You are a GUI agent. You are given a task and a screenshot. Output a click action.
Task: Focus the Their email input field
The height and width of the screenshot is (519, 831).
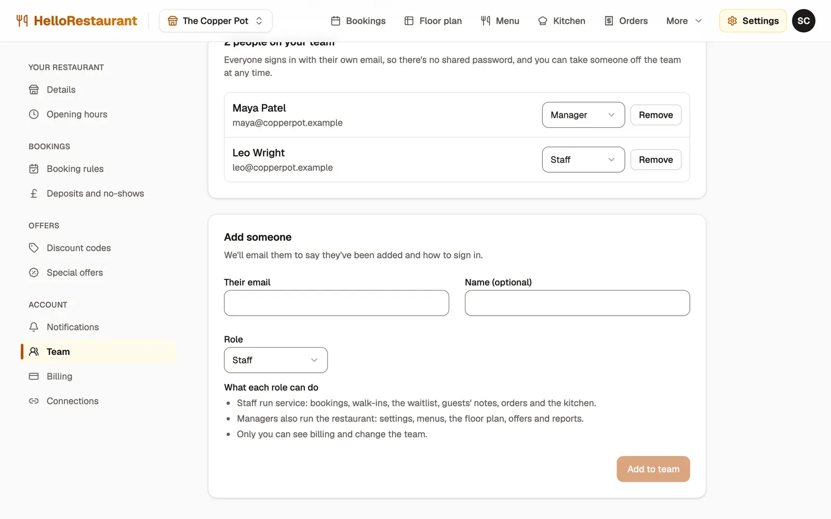337,303
